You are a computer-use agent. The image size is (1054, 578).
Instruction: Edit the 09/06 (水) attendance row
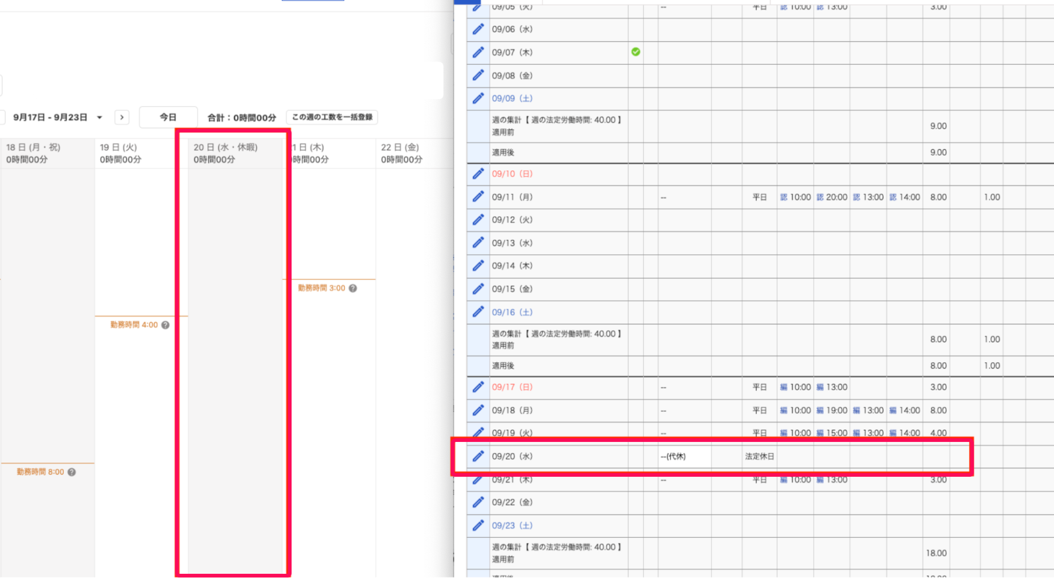pos(478,29)
